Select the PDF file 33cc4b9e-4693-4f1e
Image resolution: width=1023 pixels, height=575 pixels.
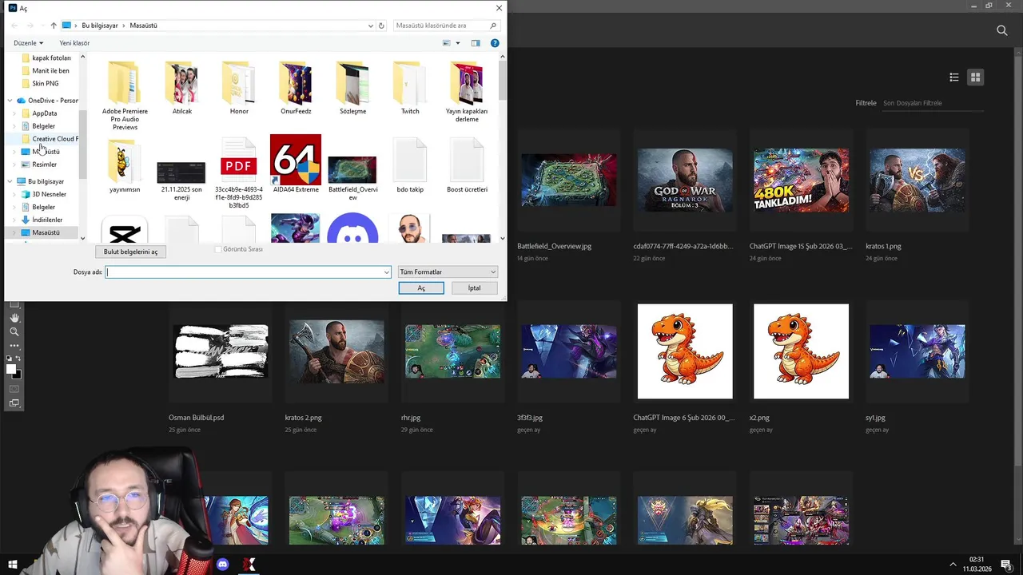[239, 172]
